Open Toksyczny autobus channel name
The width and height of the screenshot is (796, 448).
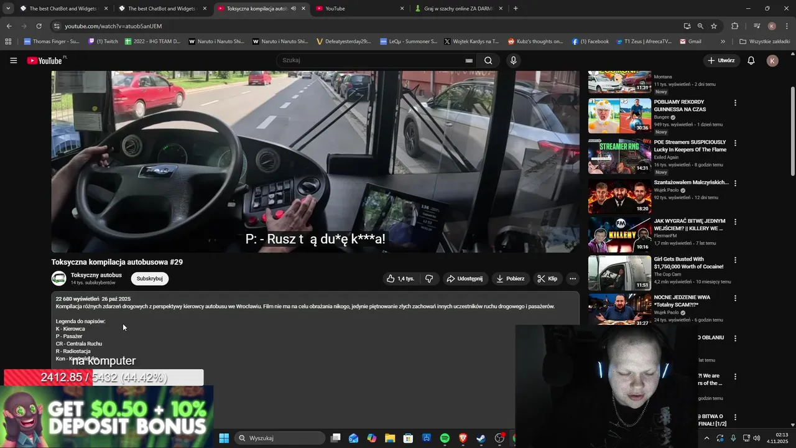click(x=96, y=275)
